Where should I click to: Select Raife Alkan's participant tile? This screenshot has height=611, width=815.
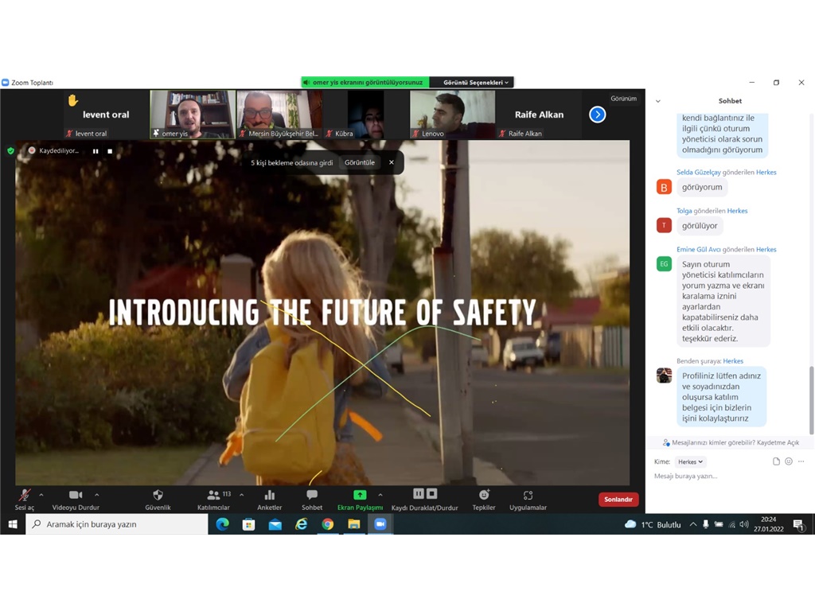(x=539, y=115)
